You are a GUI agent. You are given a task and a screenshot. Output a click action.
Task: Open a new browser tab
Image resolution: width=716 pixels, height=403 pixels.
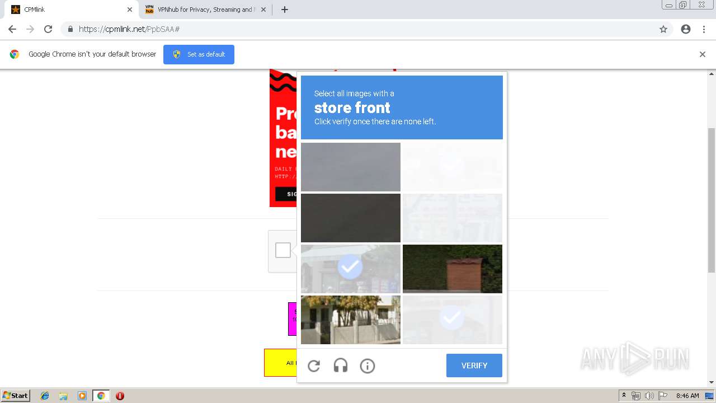tap(285, 10)
